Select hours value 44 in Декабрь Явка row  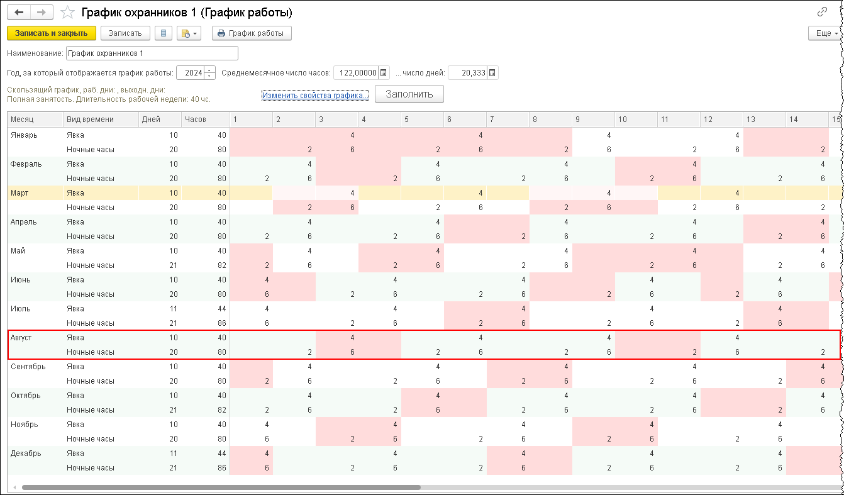205,453
